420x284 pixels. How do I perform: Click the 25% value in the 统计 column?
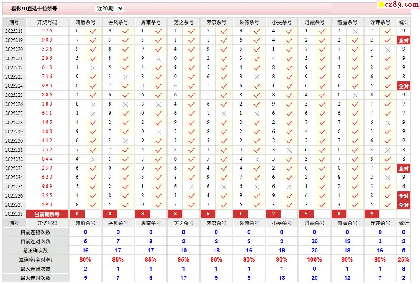pyautogui.click(x=404, y=259)
